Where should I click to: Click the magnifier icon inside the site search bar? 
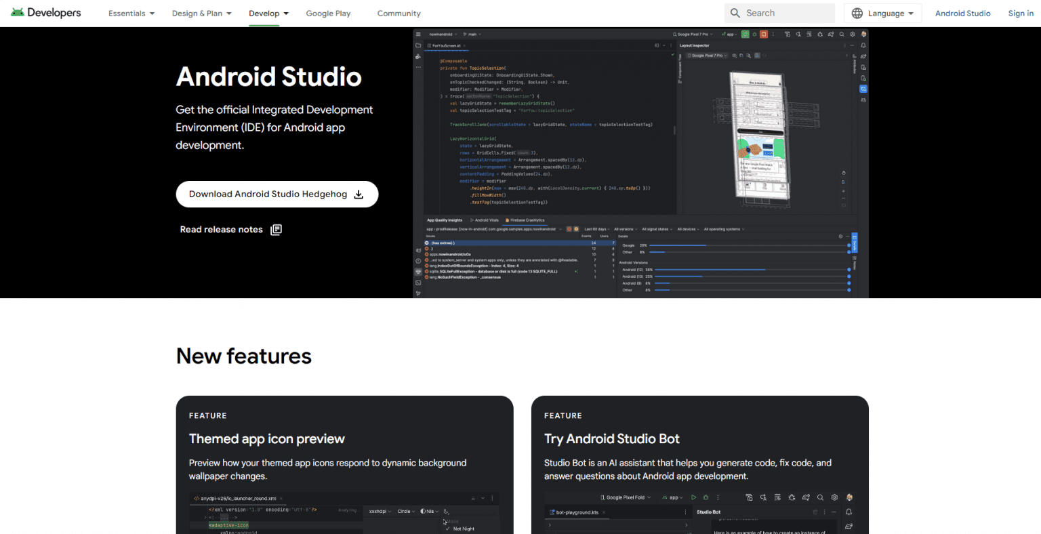pyautogui.click(x=735, y=13)
